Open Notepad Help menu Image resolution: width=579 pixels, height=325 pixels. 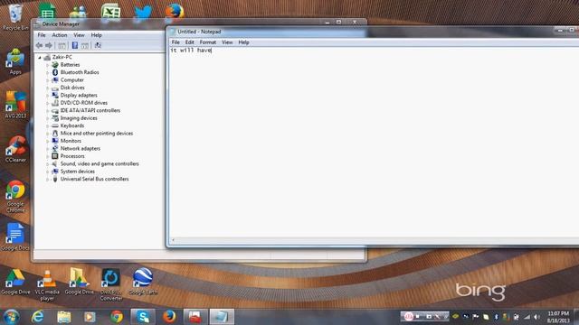pyautogui.click(x=243, y=42)
